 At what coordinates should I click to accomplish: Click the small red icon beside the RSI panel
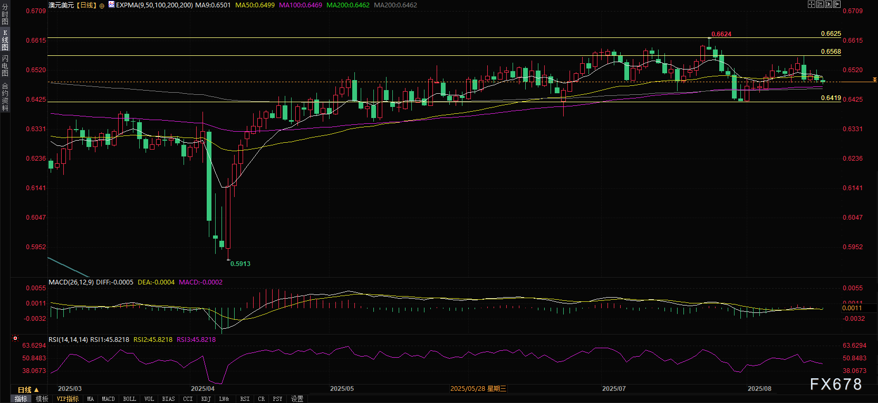click(15, 339)
